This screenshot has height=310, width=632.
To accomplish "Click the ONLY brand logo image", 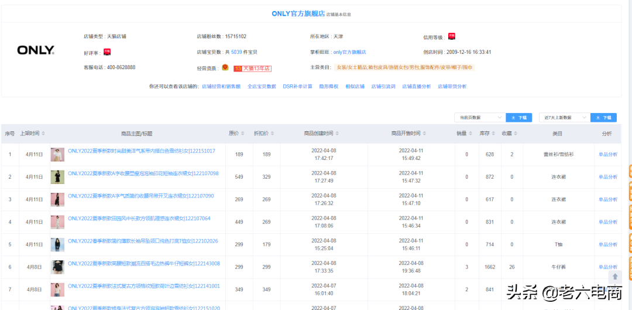I will click(36, 50).
